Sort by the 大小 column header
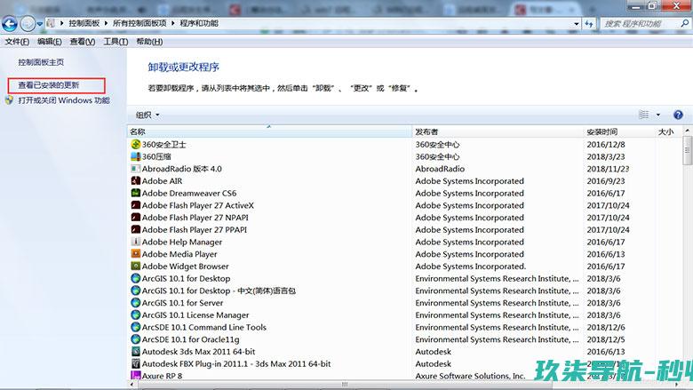 tap(668, 131)
